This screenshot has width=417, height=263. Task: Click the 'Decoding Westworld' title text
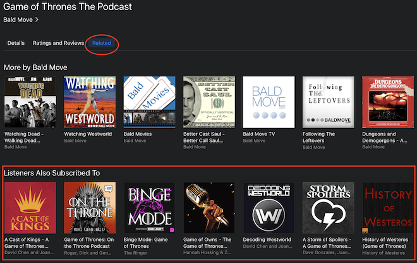[267, 240]
